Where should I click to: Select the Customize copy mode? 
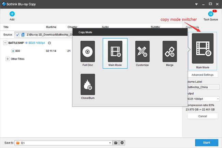pyautogui.click(x=142, y=54)
